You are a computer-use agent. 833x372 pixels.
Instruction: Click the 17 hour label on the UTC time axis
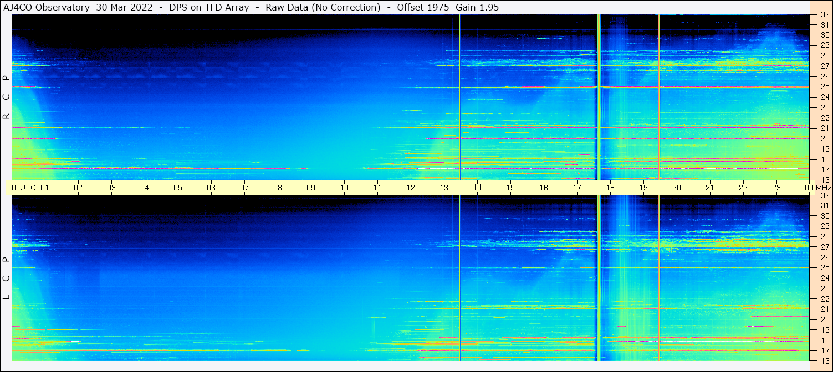click(577, 188)
